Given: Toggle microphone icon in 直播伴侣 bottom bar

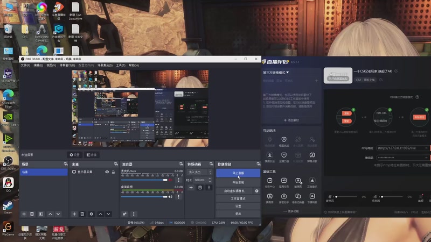Looking at the screenshot, I should (330, 197).
